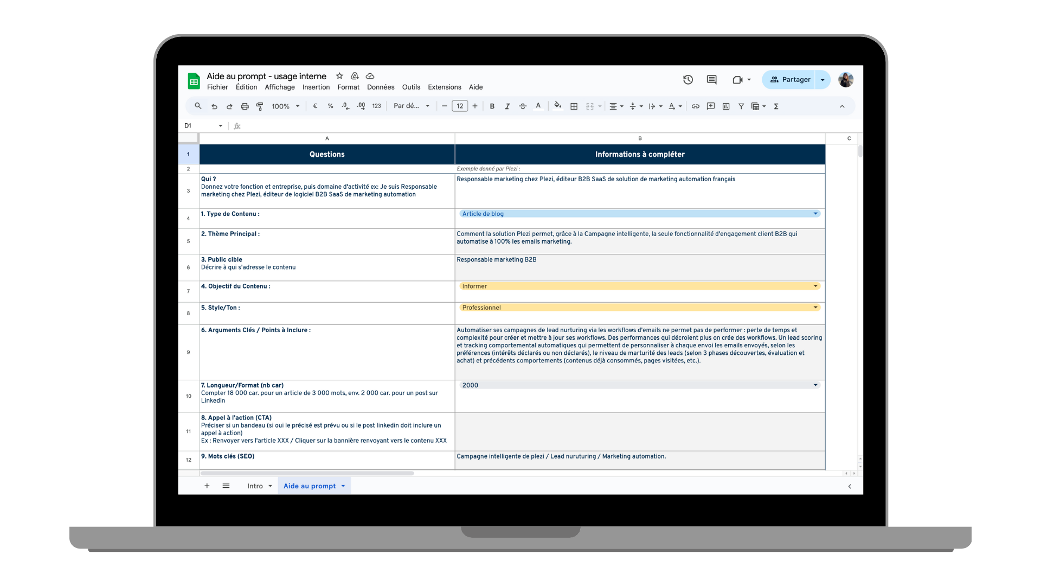Open the account avatar

click(x=846, y=80)
